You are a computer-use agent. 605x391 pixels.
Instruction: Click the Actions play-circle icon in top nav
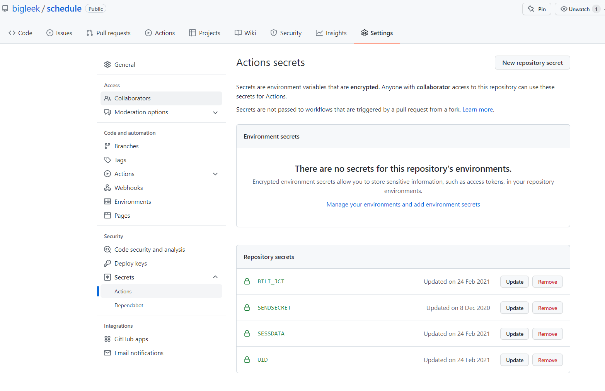(148, 33)
